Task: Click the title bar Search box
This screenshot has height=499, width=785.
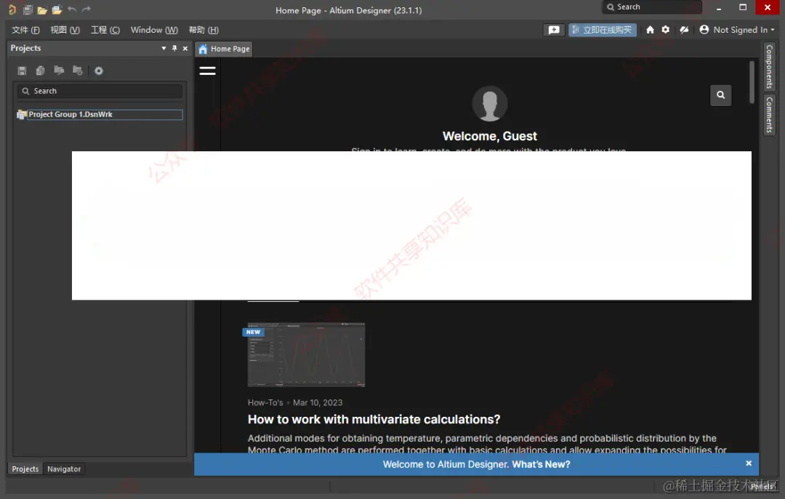Action: point(652,7)
